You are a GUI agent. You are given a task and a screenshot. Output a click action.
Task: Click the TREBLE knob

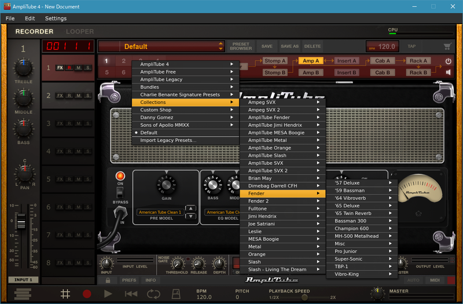(23, 67)
